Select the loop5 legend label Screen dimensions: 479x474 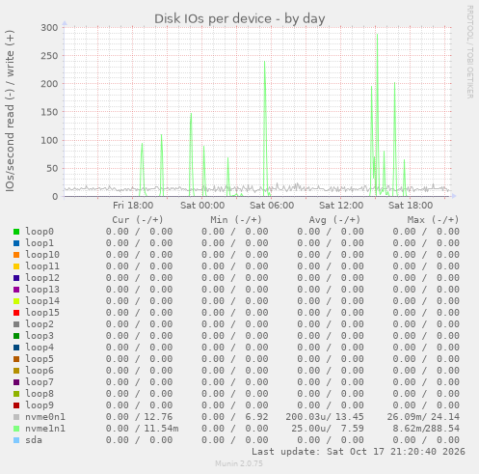pyautogui.click(x=40, y=359)
